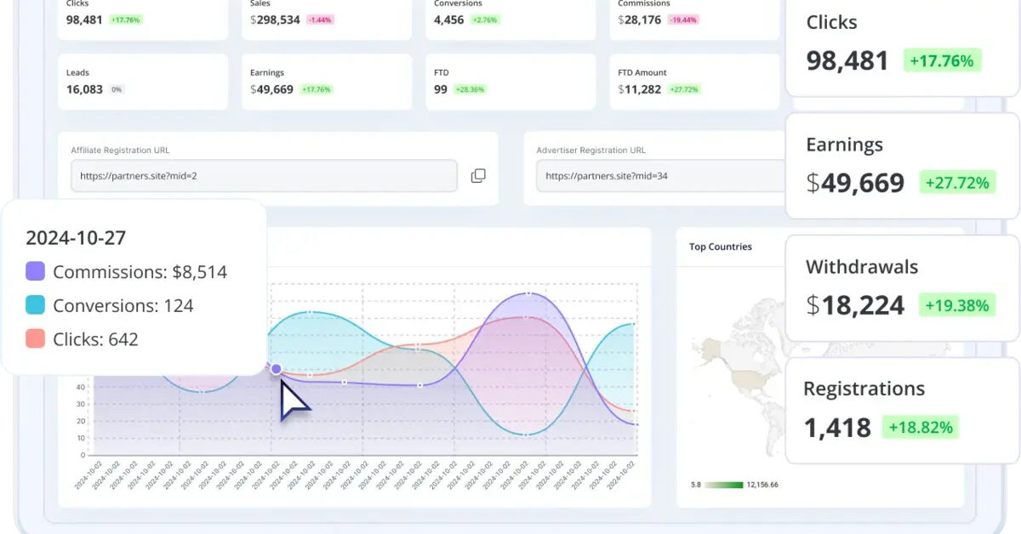Open the Leads 16,083 stat card

(x=143, y=82)
